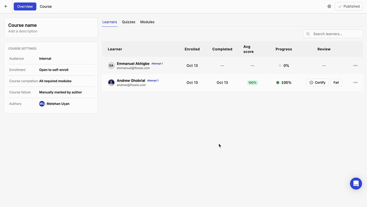Switch to the Course tab

tap(46, 6)
